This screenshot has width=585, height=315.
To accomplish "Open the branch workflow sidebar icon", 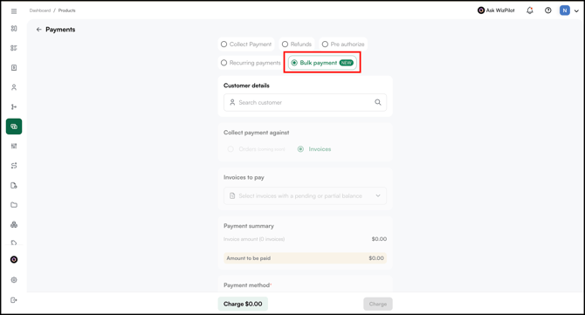I will click(14, 107).
